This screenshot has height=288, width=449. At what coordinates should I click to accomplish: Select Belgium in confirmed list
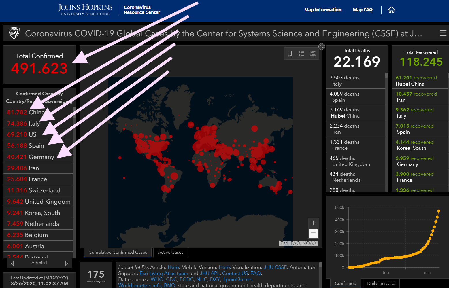point(38,235)
